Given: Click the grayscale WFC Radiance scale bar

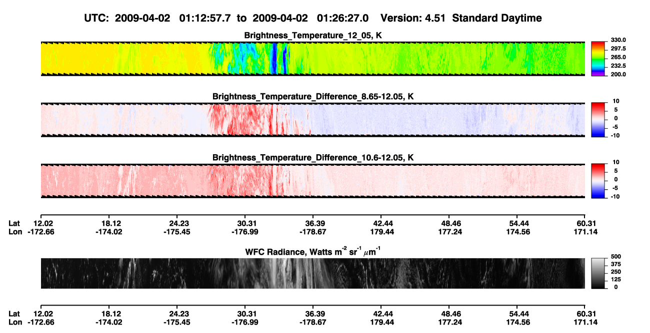Looking at the screenshot, I should 598,273.
